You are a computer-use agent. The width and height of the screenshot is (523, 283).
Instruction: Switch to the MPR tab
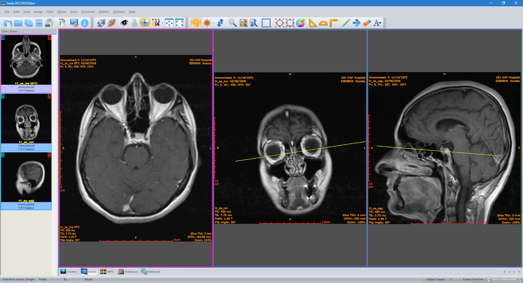[107, 272]
